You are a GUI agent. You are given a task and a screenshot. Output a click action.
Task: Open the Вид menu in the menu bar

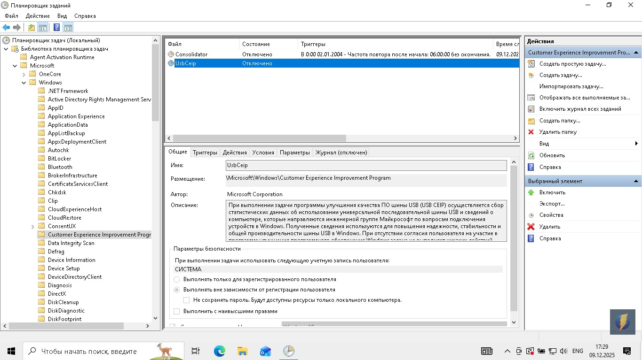point(62,16)
